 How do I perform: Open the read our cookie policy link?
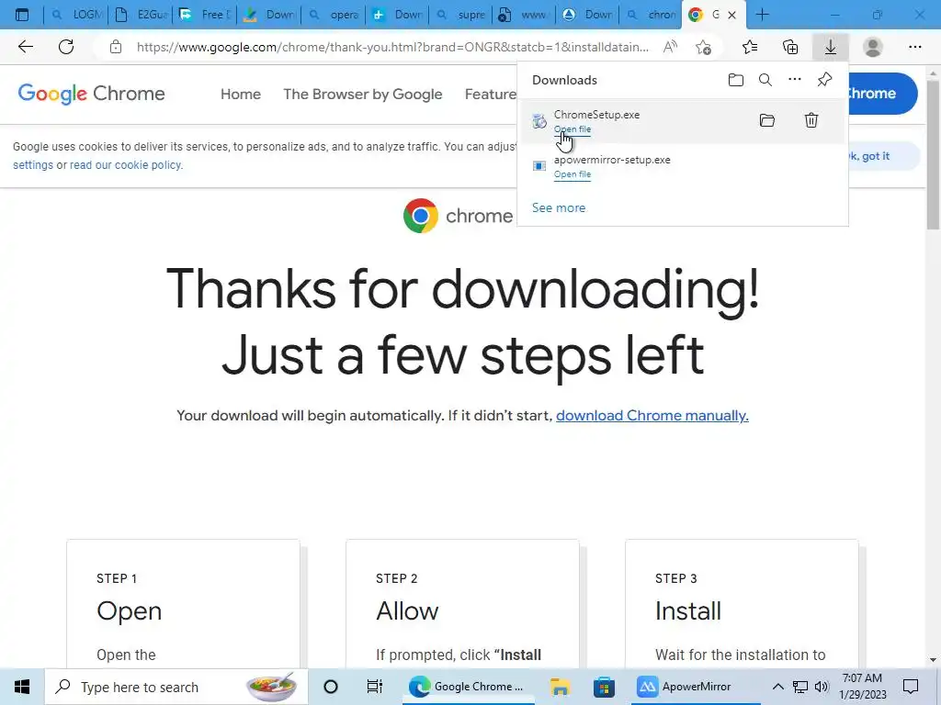pyautogui.click(x=125, y=165)
